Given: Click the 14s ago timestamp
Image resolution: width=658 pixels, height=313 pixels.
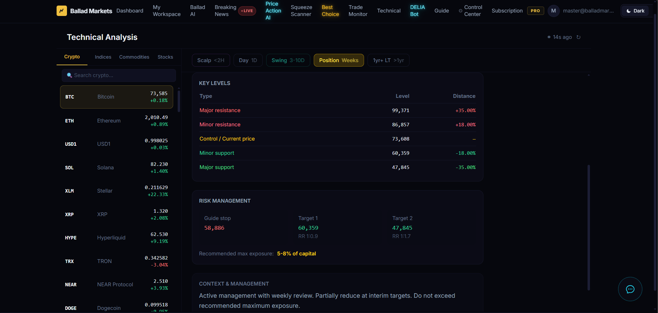Looking at the screenshot, I should click(x=562, y=37).
